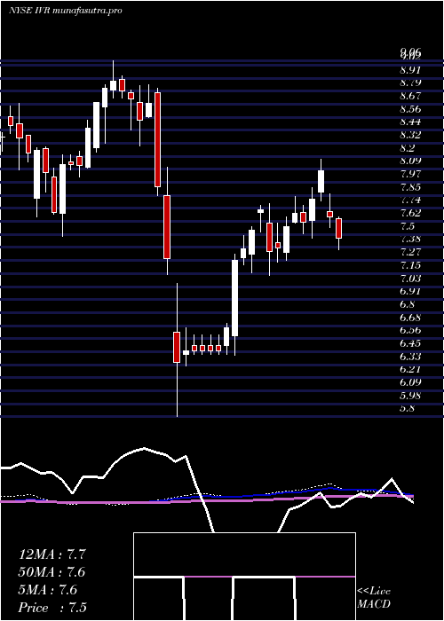Viewport: 444px width, 621px height.
Task: Click the 7.27 price level label
Action: pyautogui.click(x=410, y=252)
